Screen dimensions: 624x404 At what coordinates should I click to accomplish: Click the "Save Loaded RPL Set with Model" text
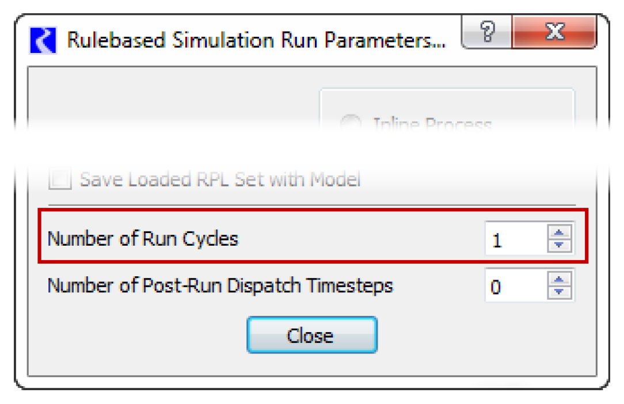coord(220,180)
